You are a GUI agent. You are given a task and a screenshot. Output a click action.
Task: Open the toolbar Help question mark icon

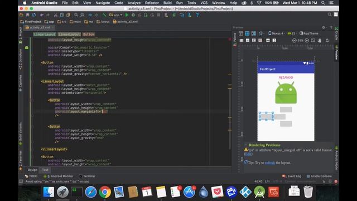197,15
